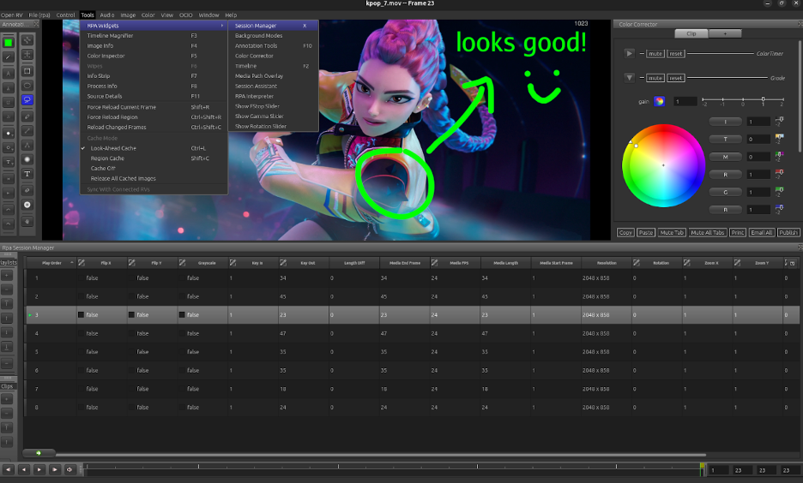This screenshot has height=483, width=803.
Task: Click the green arrow button below the session table
Action: (x=39, y=452)
